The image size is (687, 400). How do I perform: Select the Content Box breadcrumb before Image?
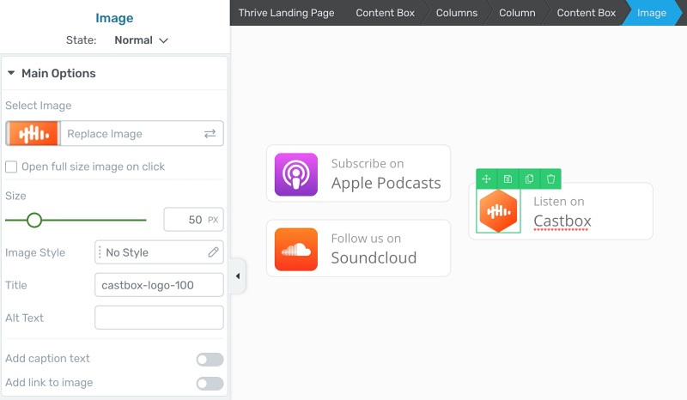[587, 13]
